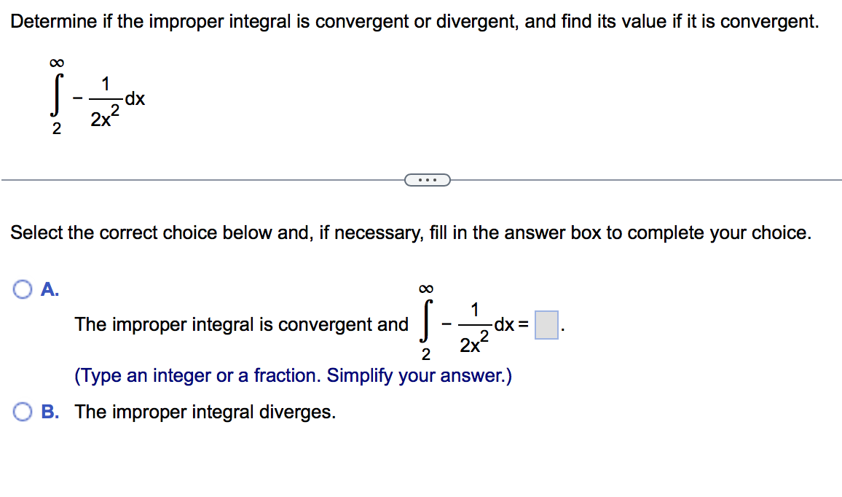Click the problem's integral expression

(95, 98)
